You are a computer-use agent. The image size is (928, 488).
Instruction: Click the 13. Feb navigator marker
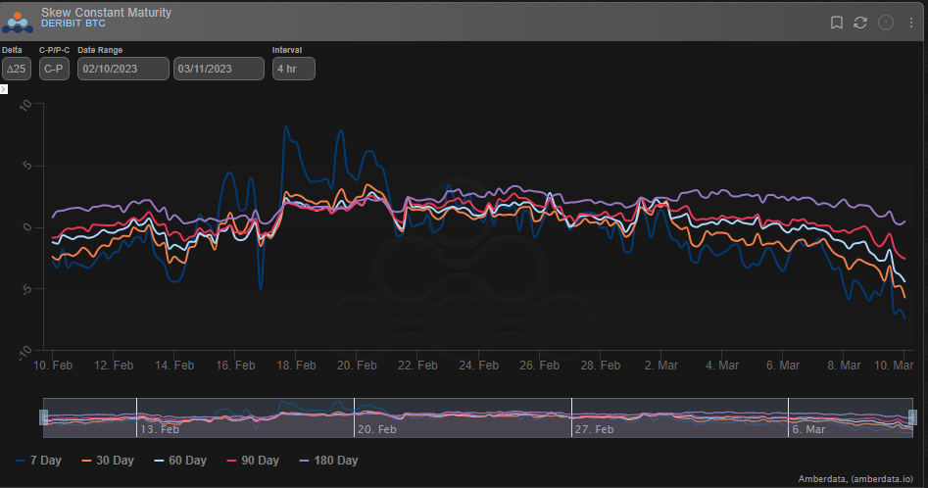pos(159,429)
